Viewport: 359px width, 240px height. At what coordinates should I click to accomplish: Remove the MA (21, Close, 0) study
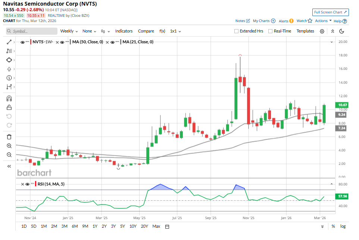[107, 43]
